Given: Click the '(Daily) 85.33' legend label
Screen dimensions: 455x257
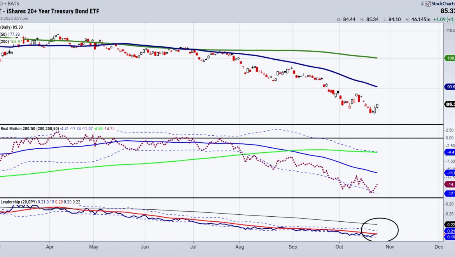Looking at the screenshot, I should [x=12, y=27].
